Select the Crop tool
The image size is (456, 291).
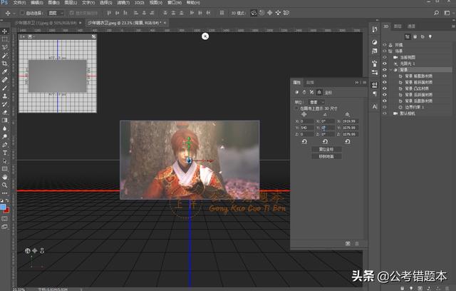(5, 63)
